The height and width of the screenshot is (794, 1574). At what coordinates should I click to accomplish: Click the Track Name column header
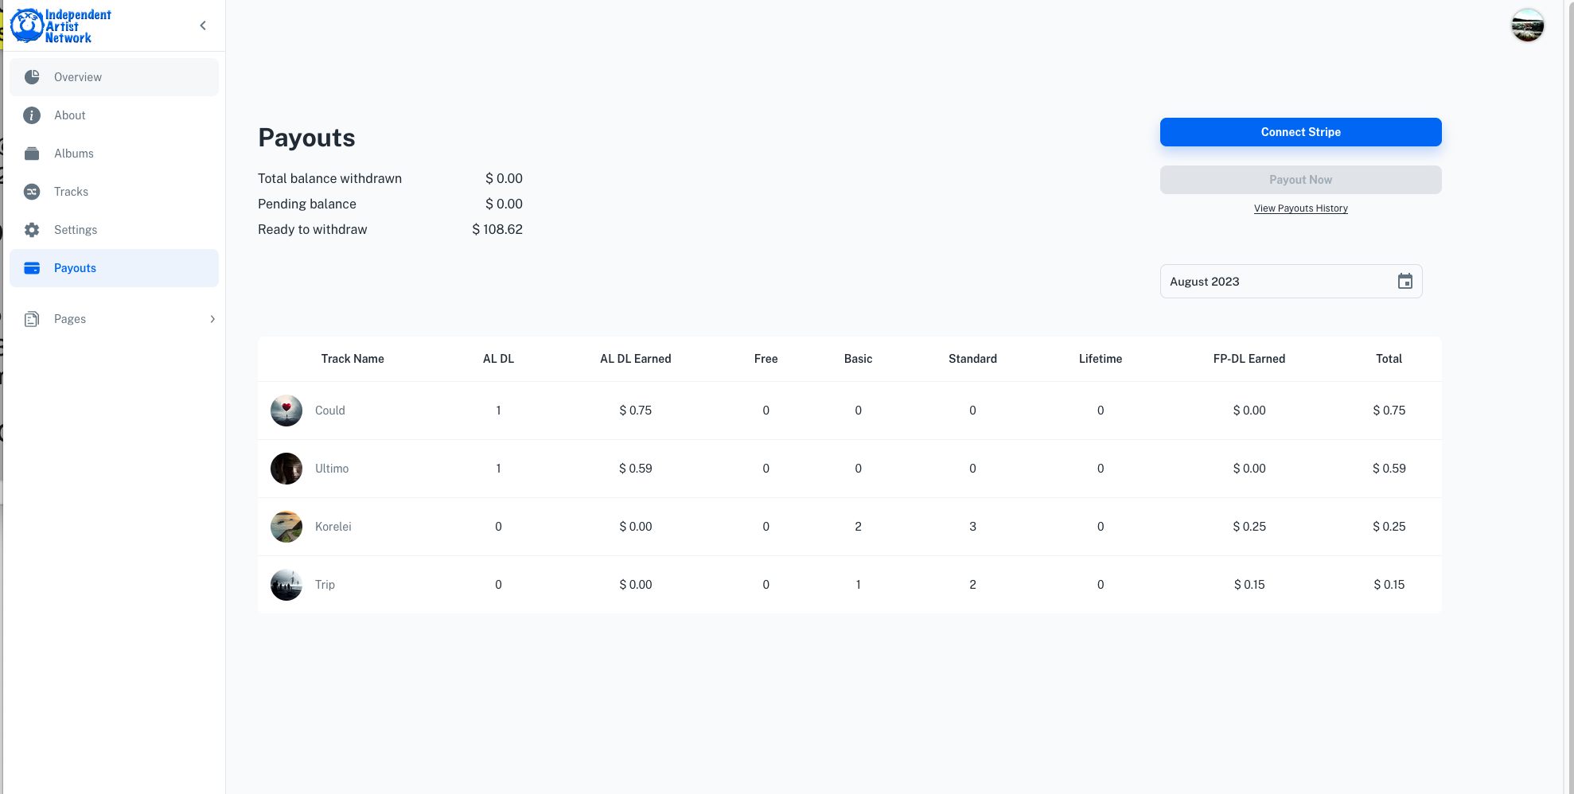point(353,359)
